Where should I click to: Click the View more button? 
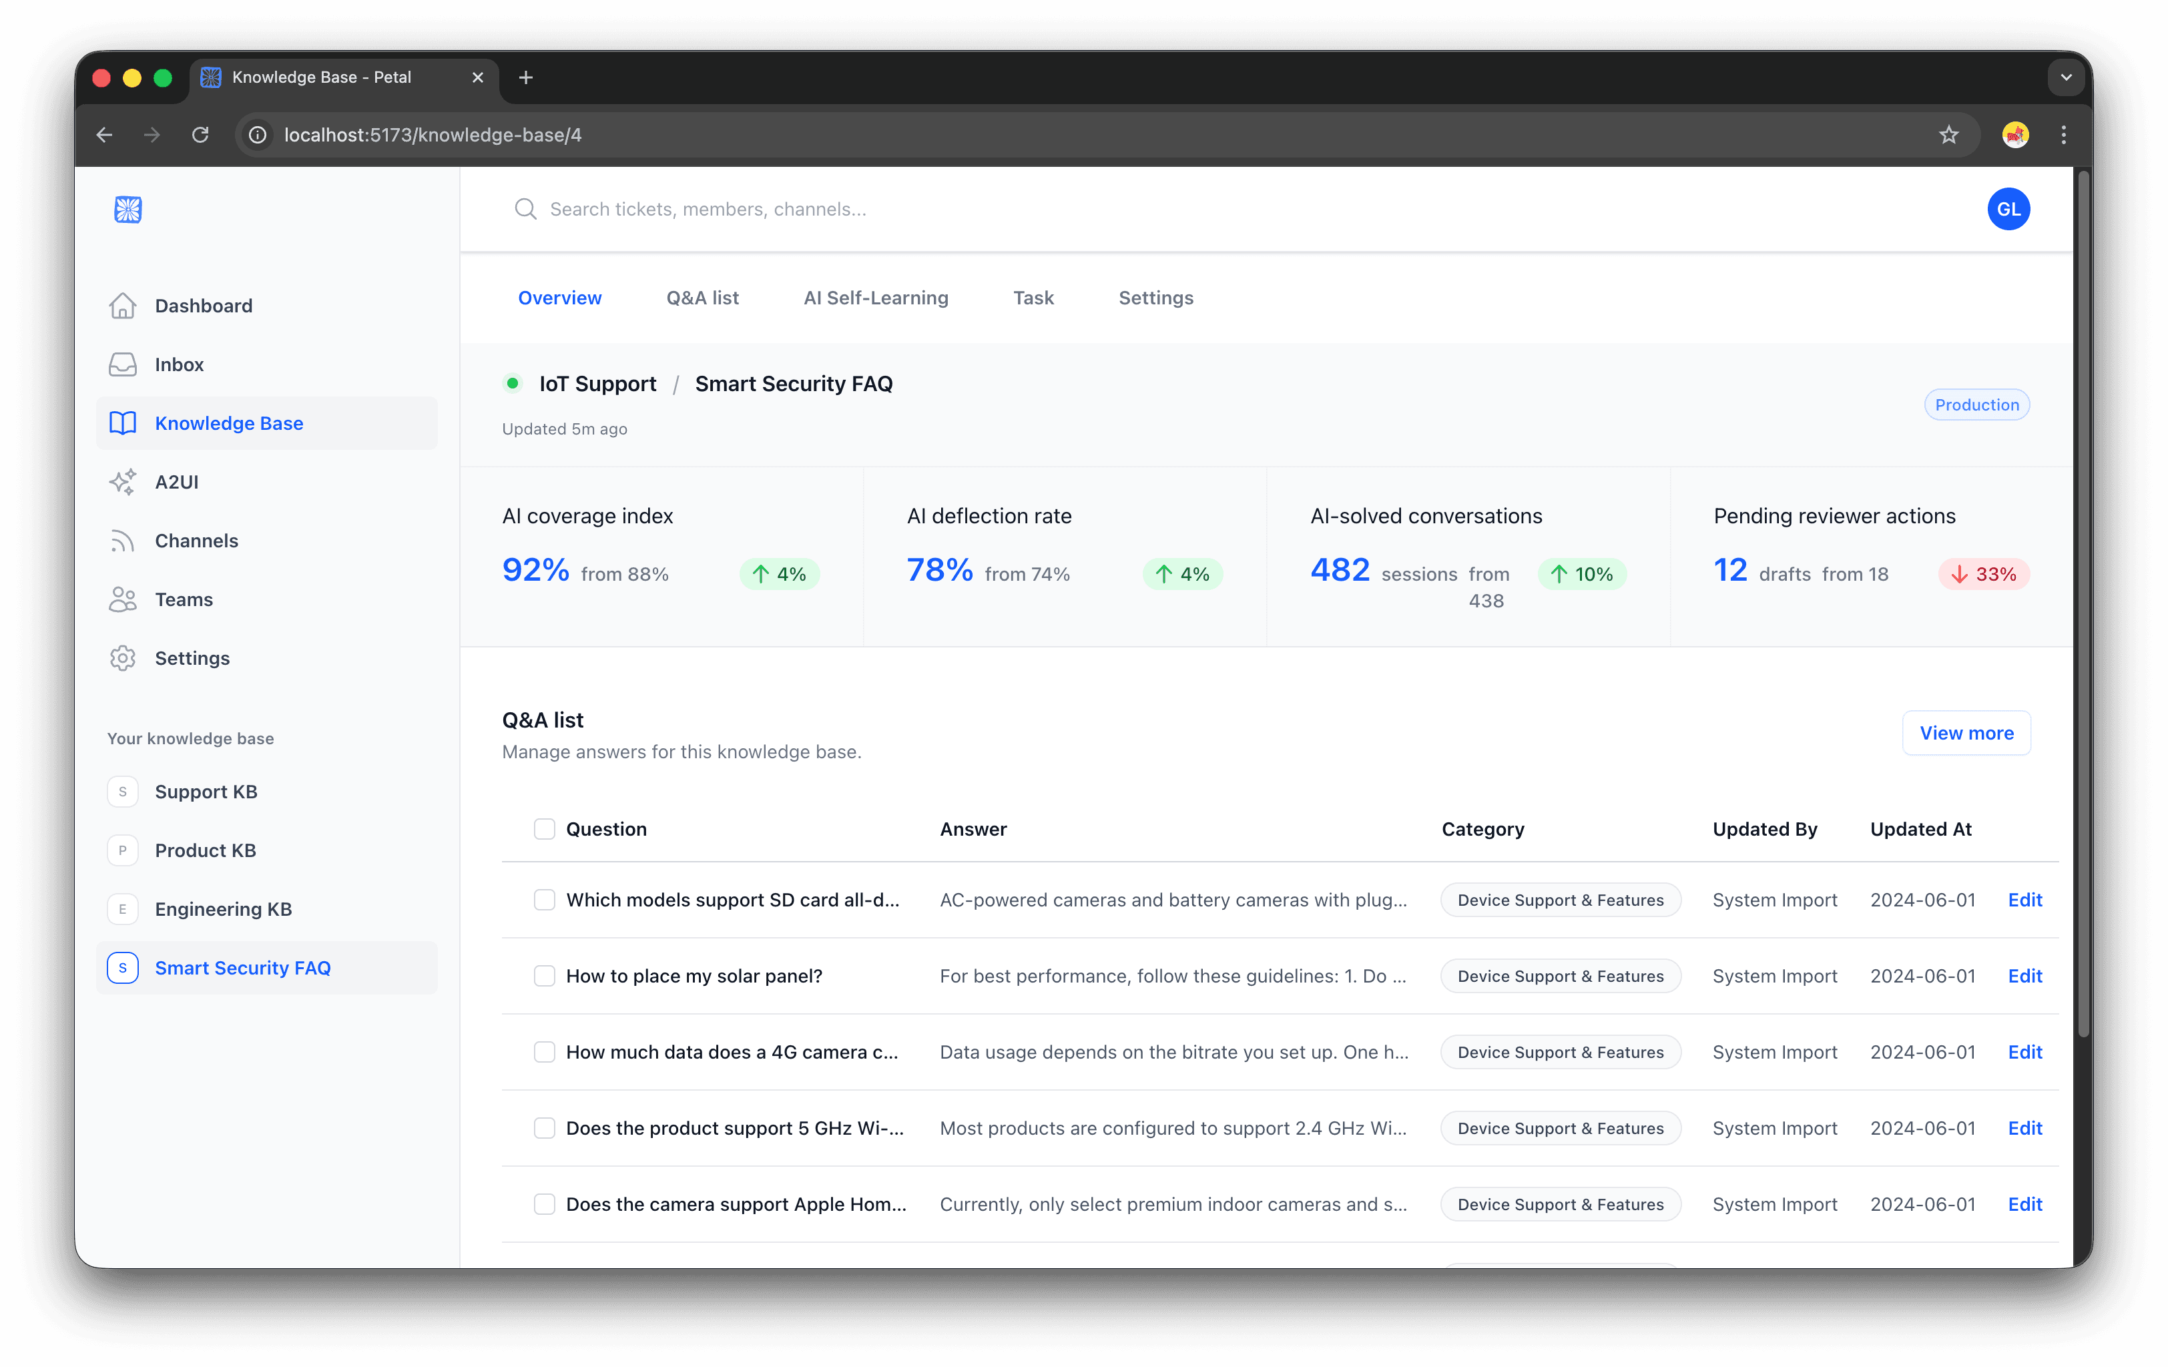(x=1966, y=732)
